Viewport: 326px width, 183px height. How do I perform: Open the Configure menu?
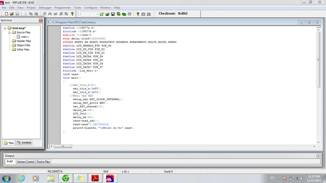pyautogui.click(x=90, y=8)
